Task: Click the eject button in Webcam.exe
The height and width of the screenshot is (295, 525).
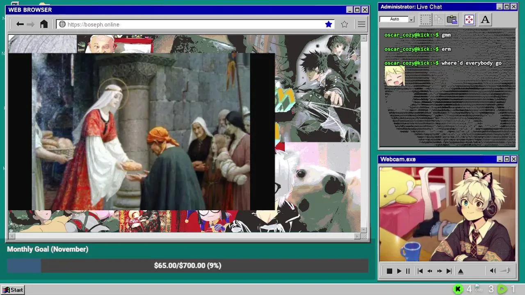Action: 461,271
